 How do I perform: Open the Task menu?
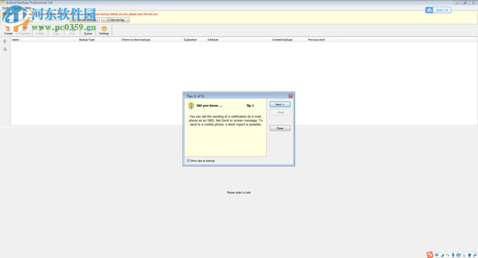click(5, 8)
